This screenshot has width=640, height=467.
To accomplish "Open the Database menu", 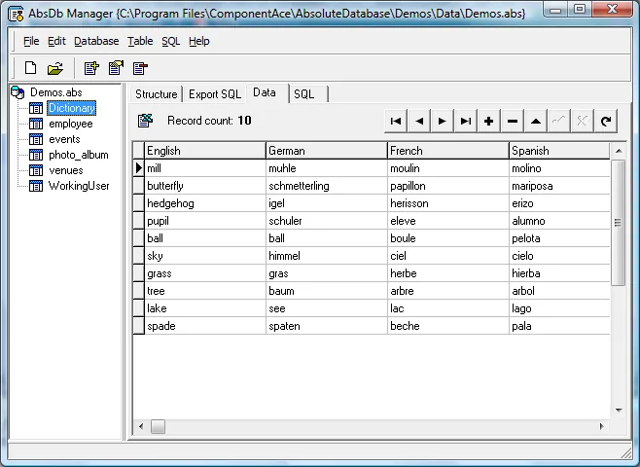I will click(x=96, y=41).
